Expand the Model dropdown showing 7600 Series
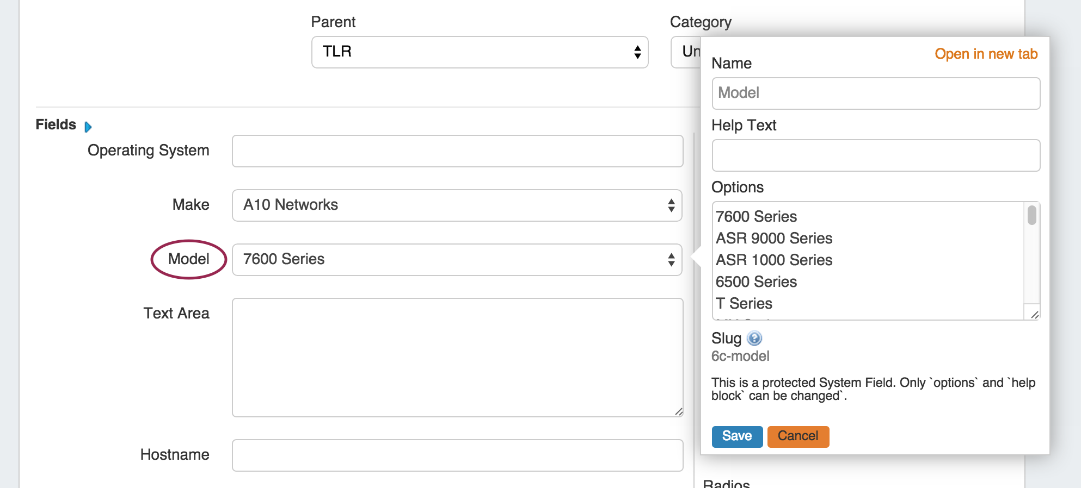Screen dimensions: 1081x488 click(x=457, y=260)
